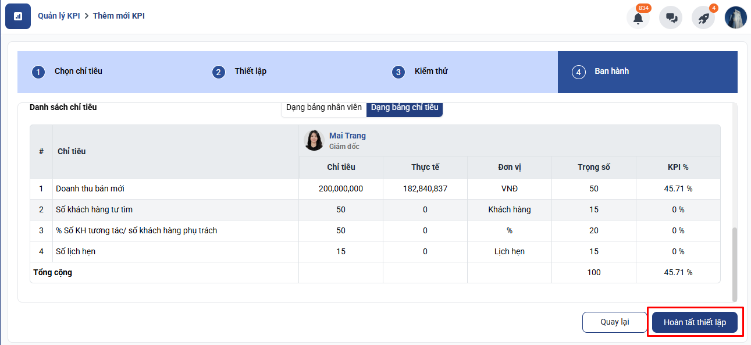
Task: Click step 1 circle Chọn chỉ tiêu
Action: click(x=38, y=72)
